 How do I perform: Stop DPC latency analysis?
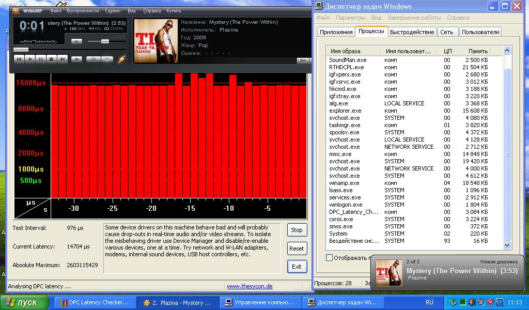click(297, 230)
